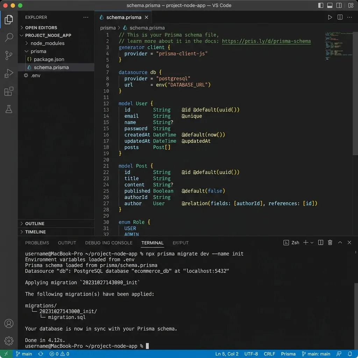Synchronize changes via status bar sync icon
358x358 pixels.
[x=41, y=354]
